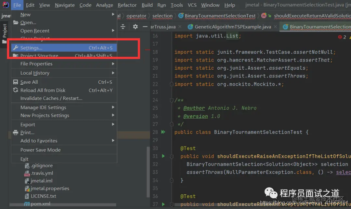Hide Project panel with minus icon

tap(145, 27)
